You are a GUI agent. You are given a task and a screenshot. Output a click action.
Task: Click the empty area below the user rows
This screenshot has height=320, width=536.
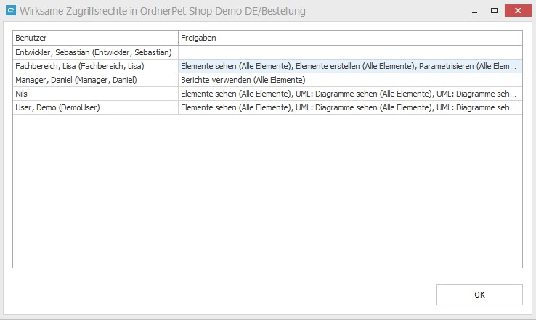coord(267,189)
